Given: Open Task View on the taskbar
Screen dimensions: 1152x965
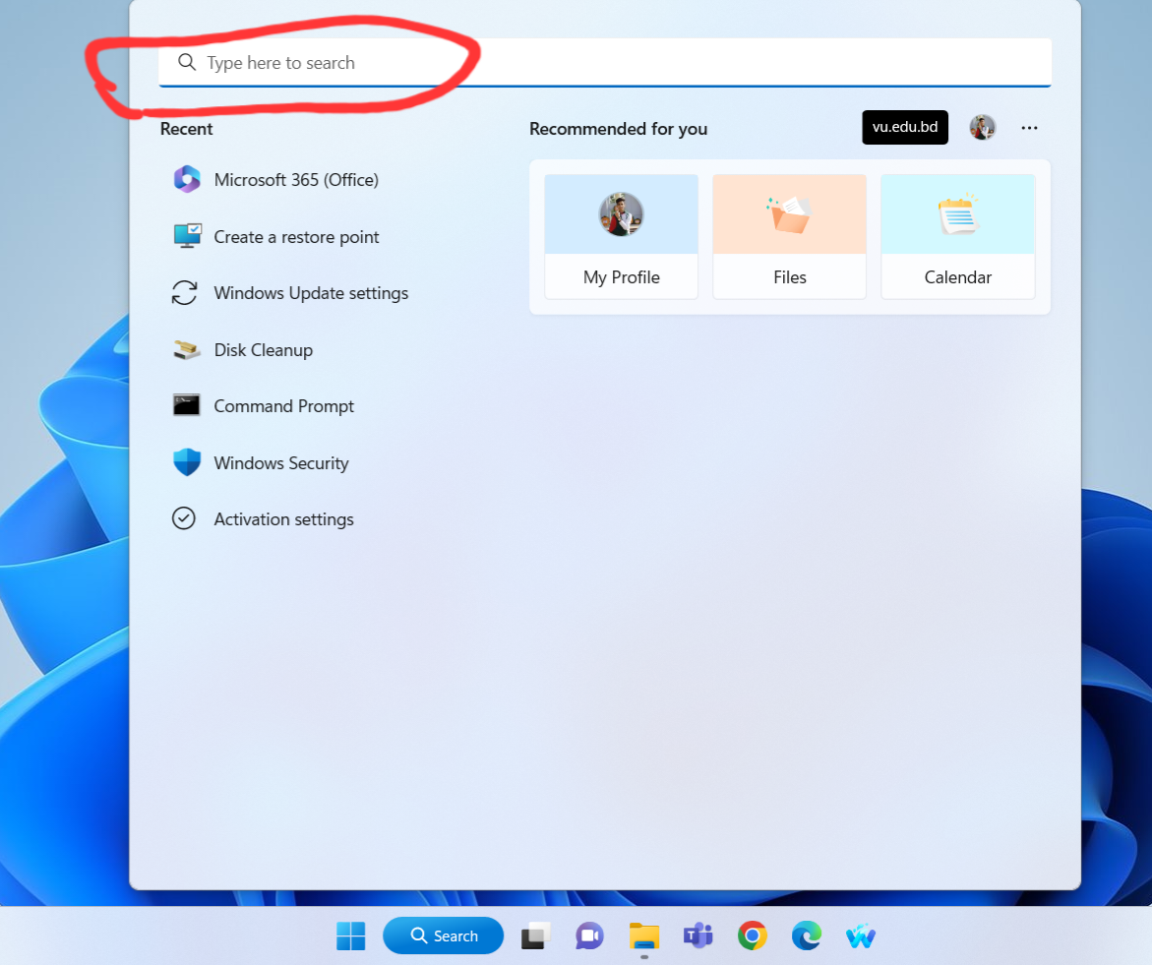Looking at the screenshot, I should pos(535,935).
